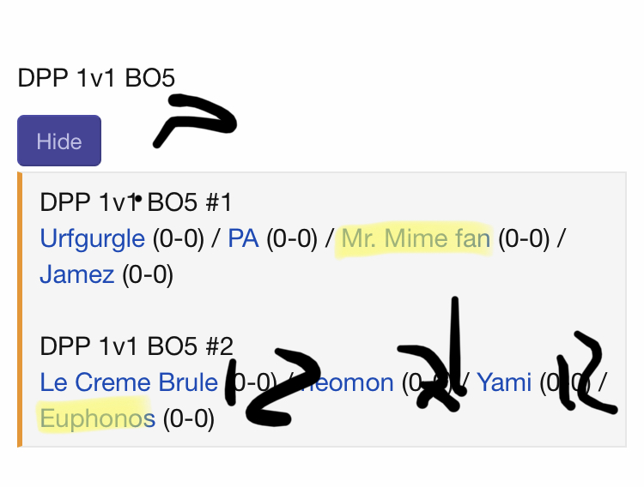Click the (0-0) record beside Euphonos

tap(189, 419)
